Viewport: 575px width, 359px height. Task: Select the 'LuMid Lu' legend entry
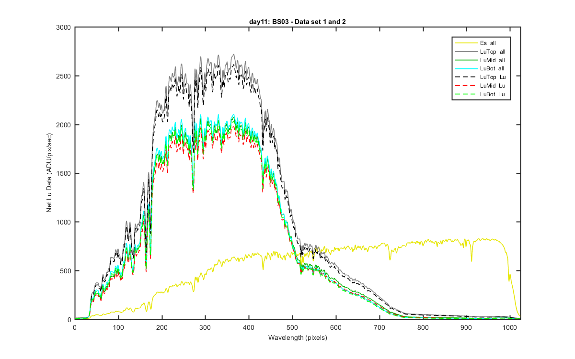481,86
